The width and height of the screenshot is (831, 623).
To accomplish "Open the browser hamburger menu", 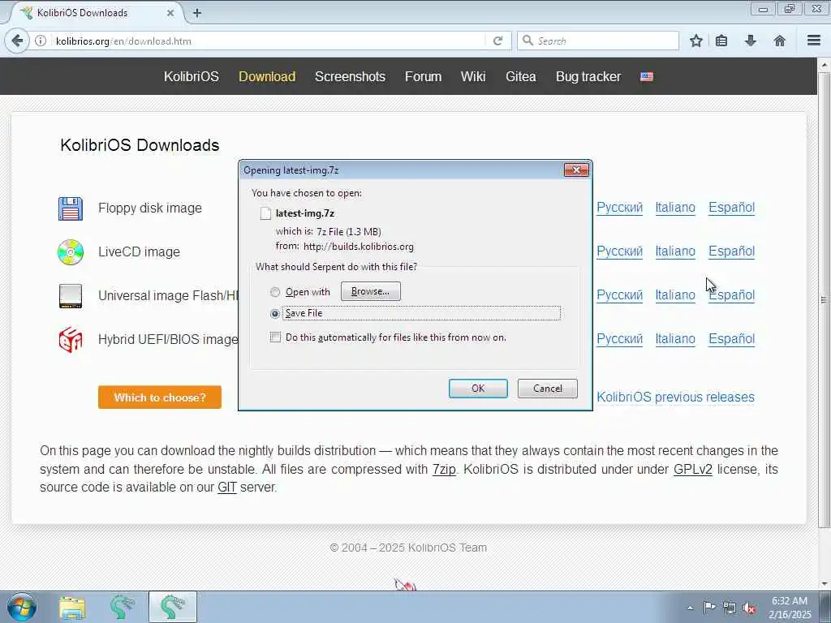I will 814,41.
